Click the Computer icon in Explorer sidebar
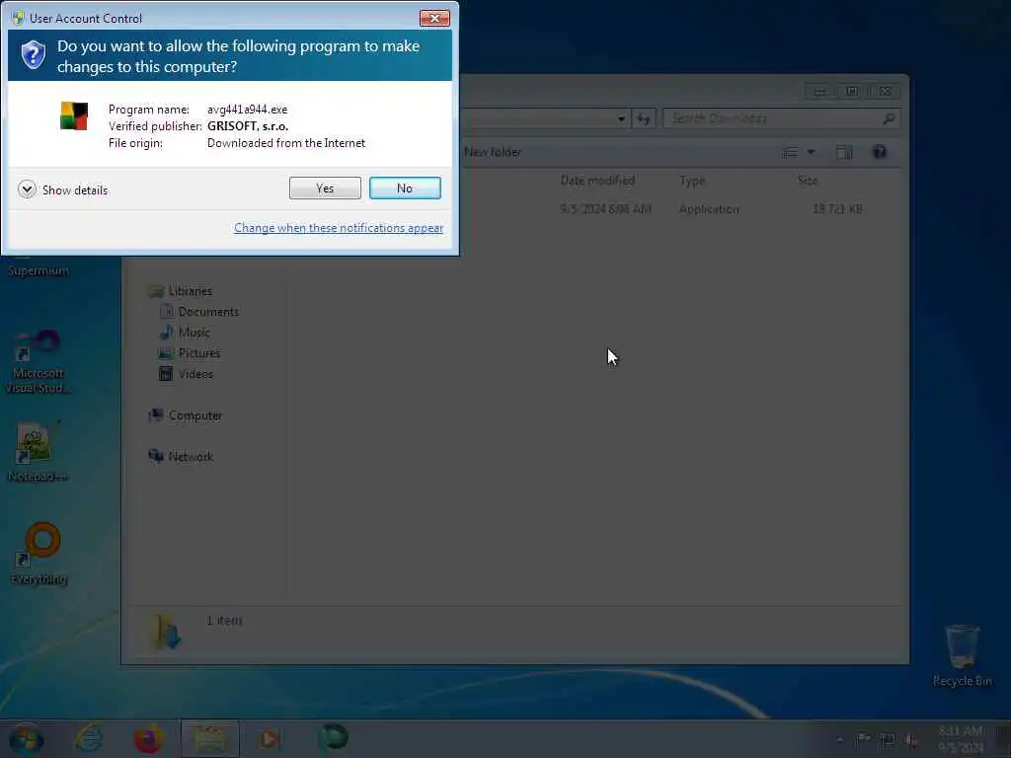Image resolution: width=1011 pixels, height=758 pixels. [156, 416]
